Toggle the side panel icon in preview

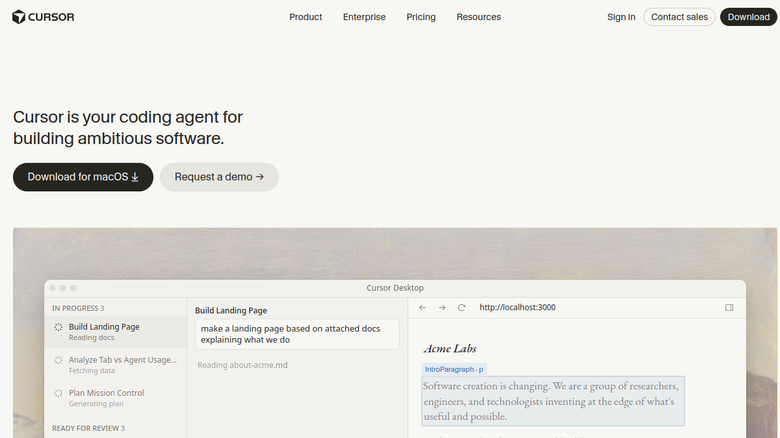[x=729, y=308]
